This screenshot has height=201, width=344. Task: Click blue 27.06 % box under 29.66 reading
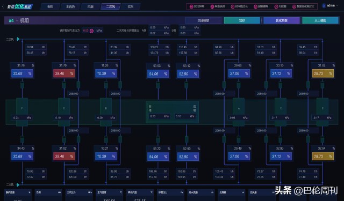(239, 73)
